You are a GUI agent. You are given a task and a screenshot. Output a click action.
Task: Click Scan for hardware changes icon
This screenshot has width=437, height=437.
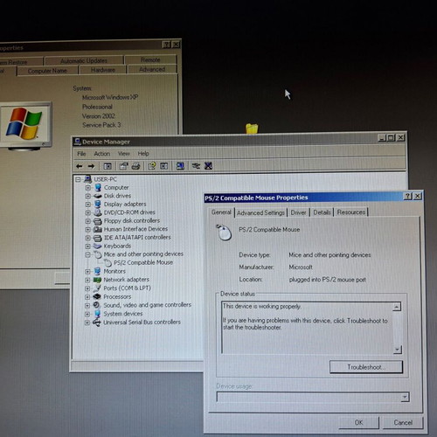[x=180, y=166]
